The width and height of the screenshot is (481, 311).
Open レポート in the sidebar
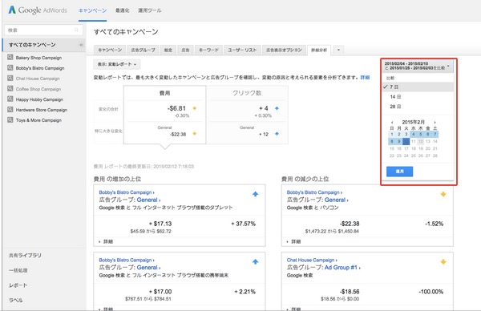[x=18, y=285]
